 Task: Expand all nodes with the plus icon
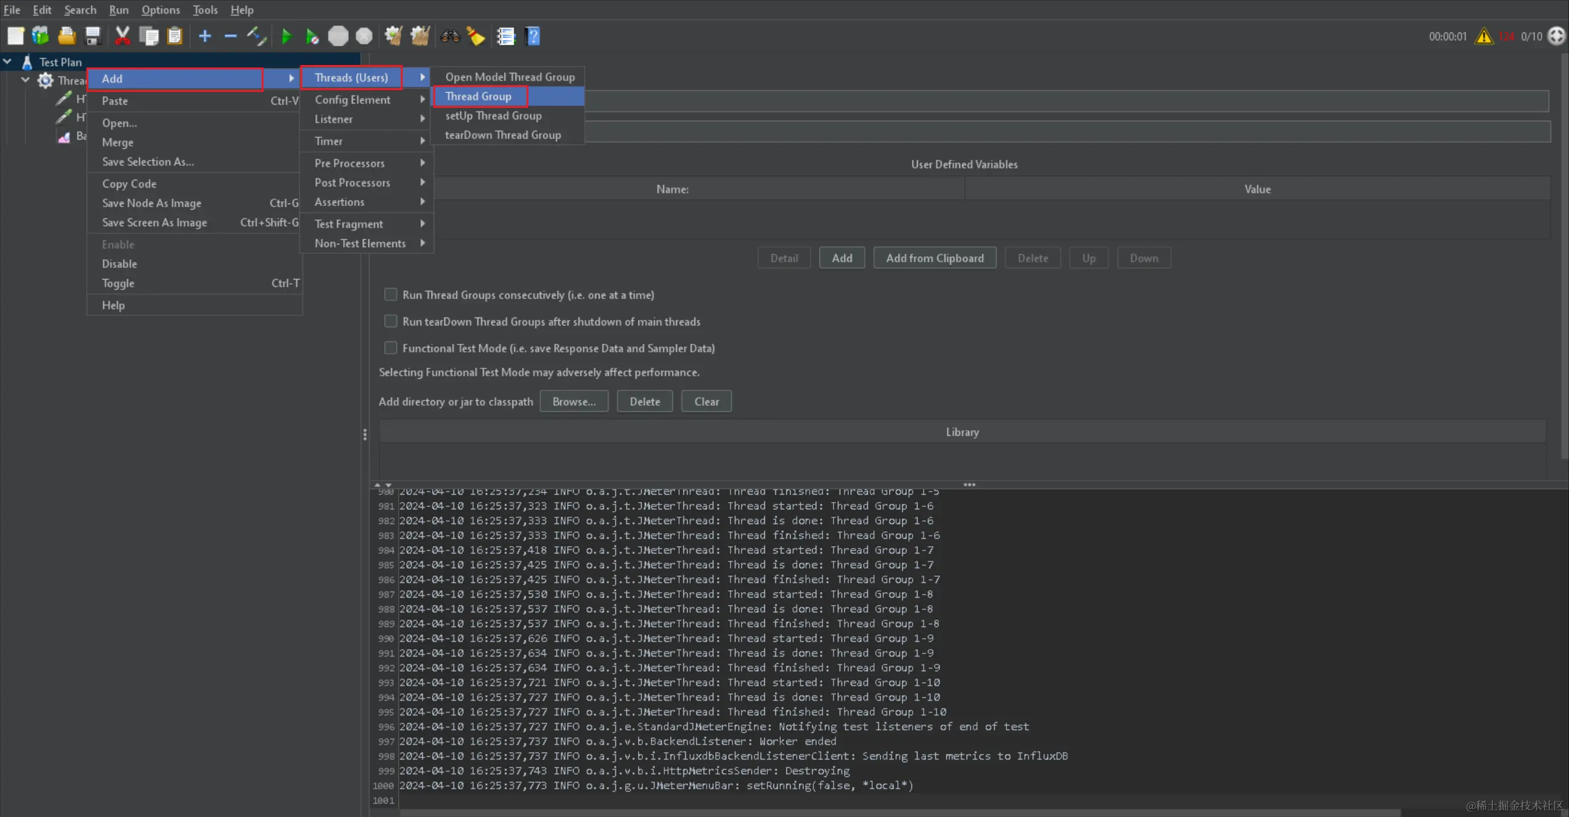pyautogui.click(x=205, y=36)
